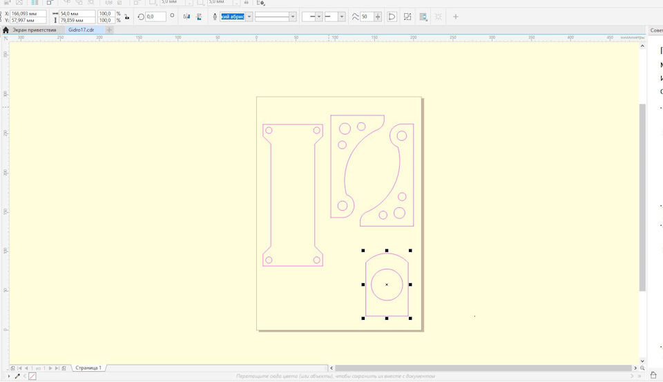Click the X position field
Viewport: 663px width, 382px height.
pyautogui.click(x=28, y=14)
